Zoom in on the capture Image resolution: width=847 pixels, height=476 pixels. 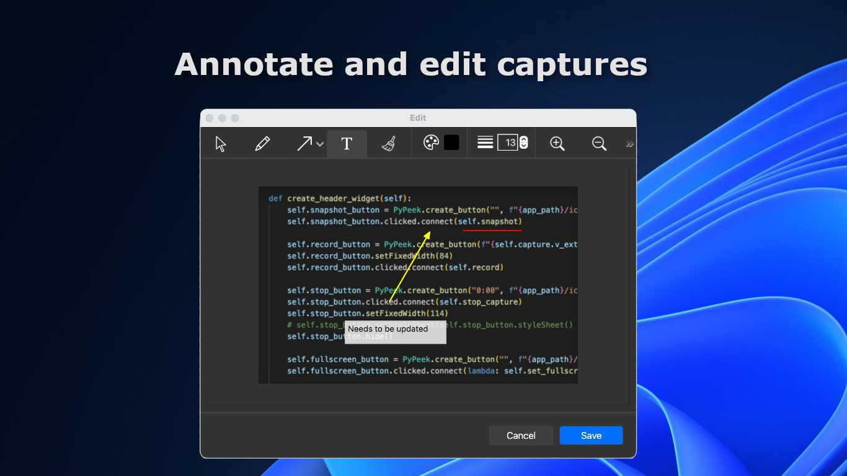point(557,144)
